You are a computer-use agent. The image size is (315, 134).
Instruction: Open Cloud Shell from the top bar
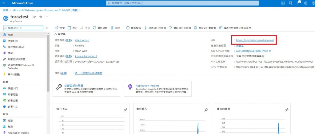[282, 3]
